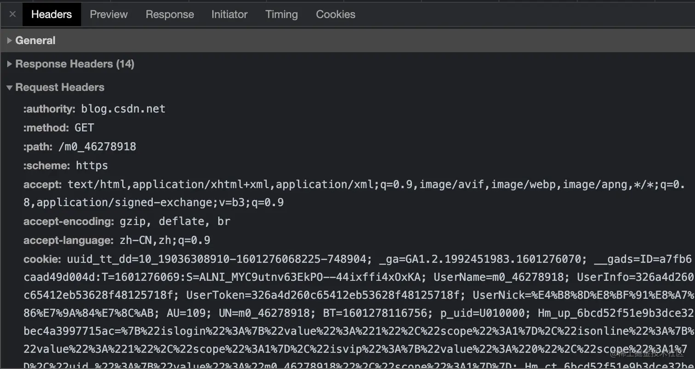Select the :authority header name
Viewport: 695px width, 369px height.
click(49, 109)
